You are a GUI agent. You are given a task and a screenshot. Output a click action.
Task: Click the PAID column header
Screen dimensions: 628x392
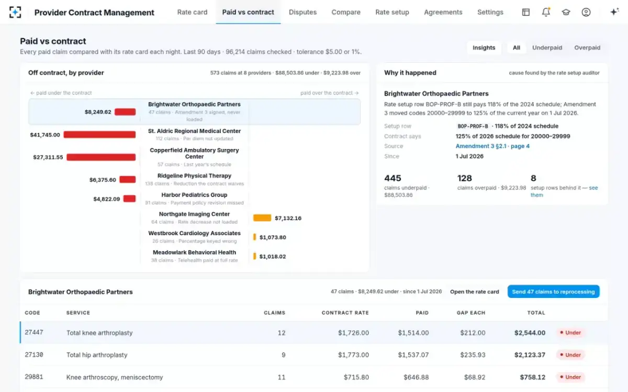point(422,313)
